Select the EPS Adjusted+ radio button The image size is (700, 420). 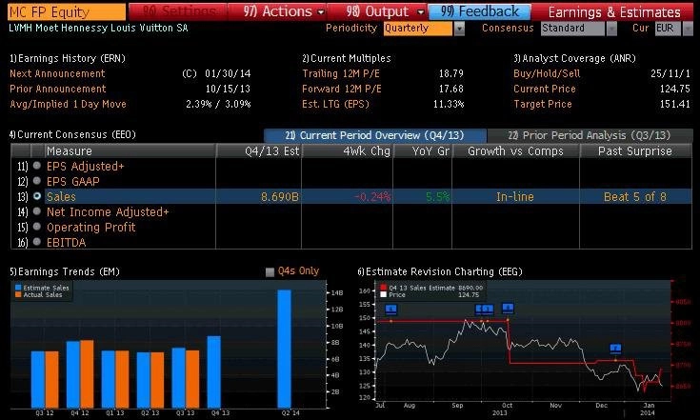pyautogui.click(x=37, y=166)
